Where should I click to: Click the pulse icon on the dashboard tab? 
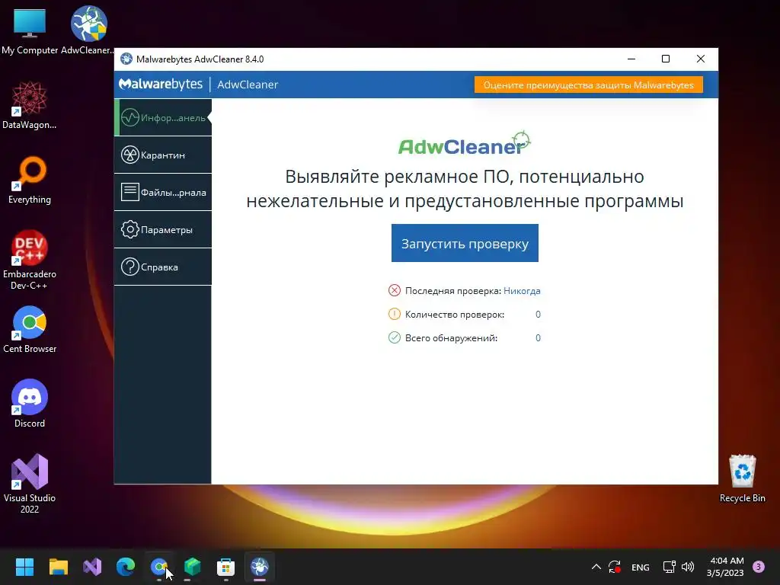click(129, 118)
